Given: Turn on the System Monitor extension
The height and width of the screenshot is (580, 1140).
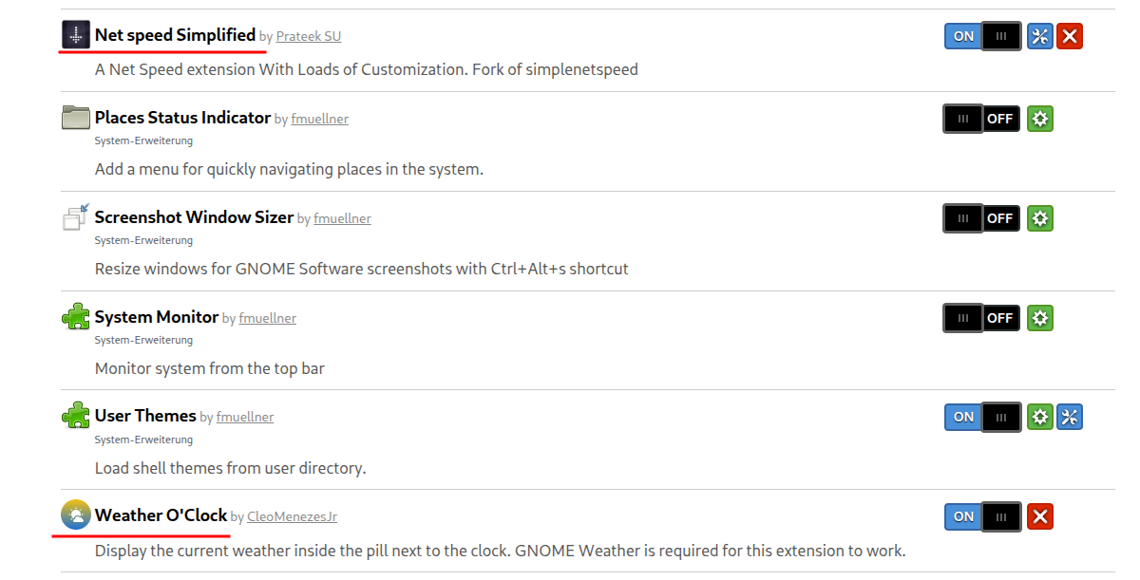Looking at the screenshot, I should [x=981, y=318].
